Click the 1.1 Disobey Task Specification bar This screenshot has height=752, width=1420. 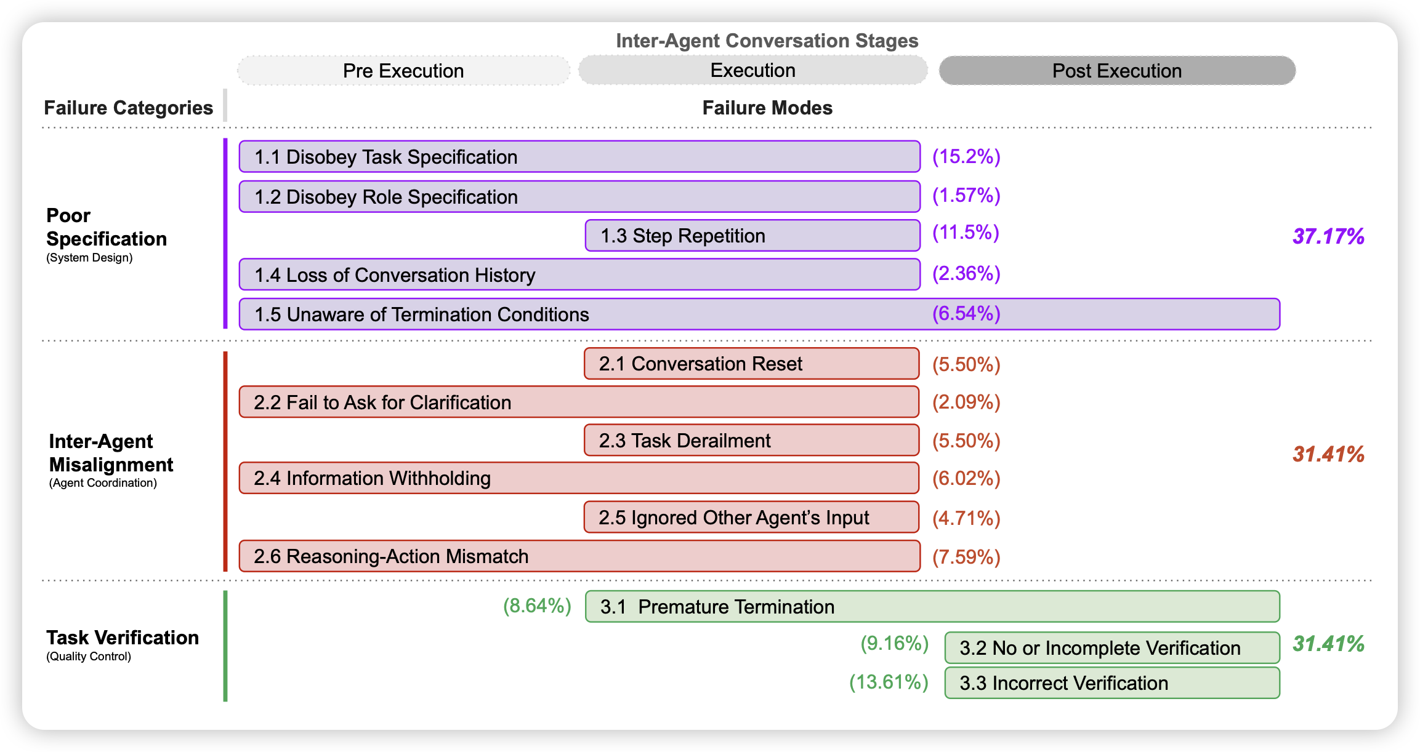[579, 157]
